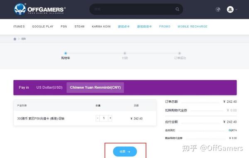This screenshot has height=158, width=249.
Task: Click the OffGamers logo
Action: pyautogui.click(x=40, y=9)
